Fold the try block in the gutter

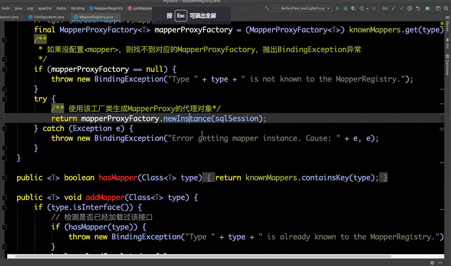(x=4, y=99)
